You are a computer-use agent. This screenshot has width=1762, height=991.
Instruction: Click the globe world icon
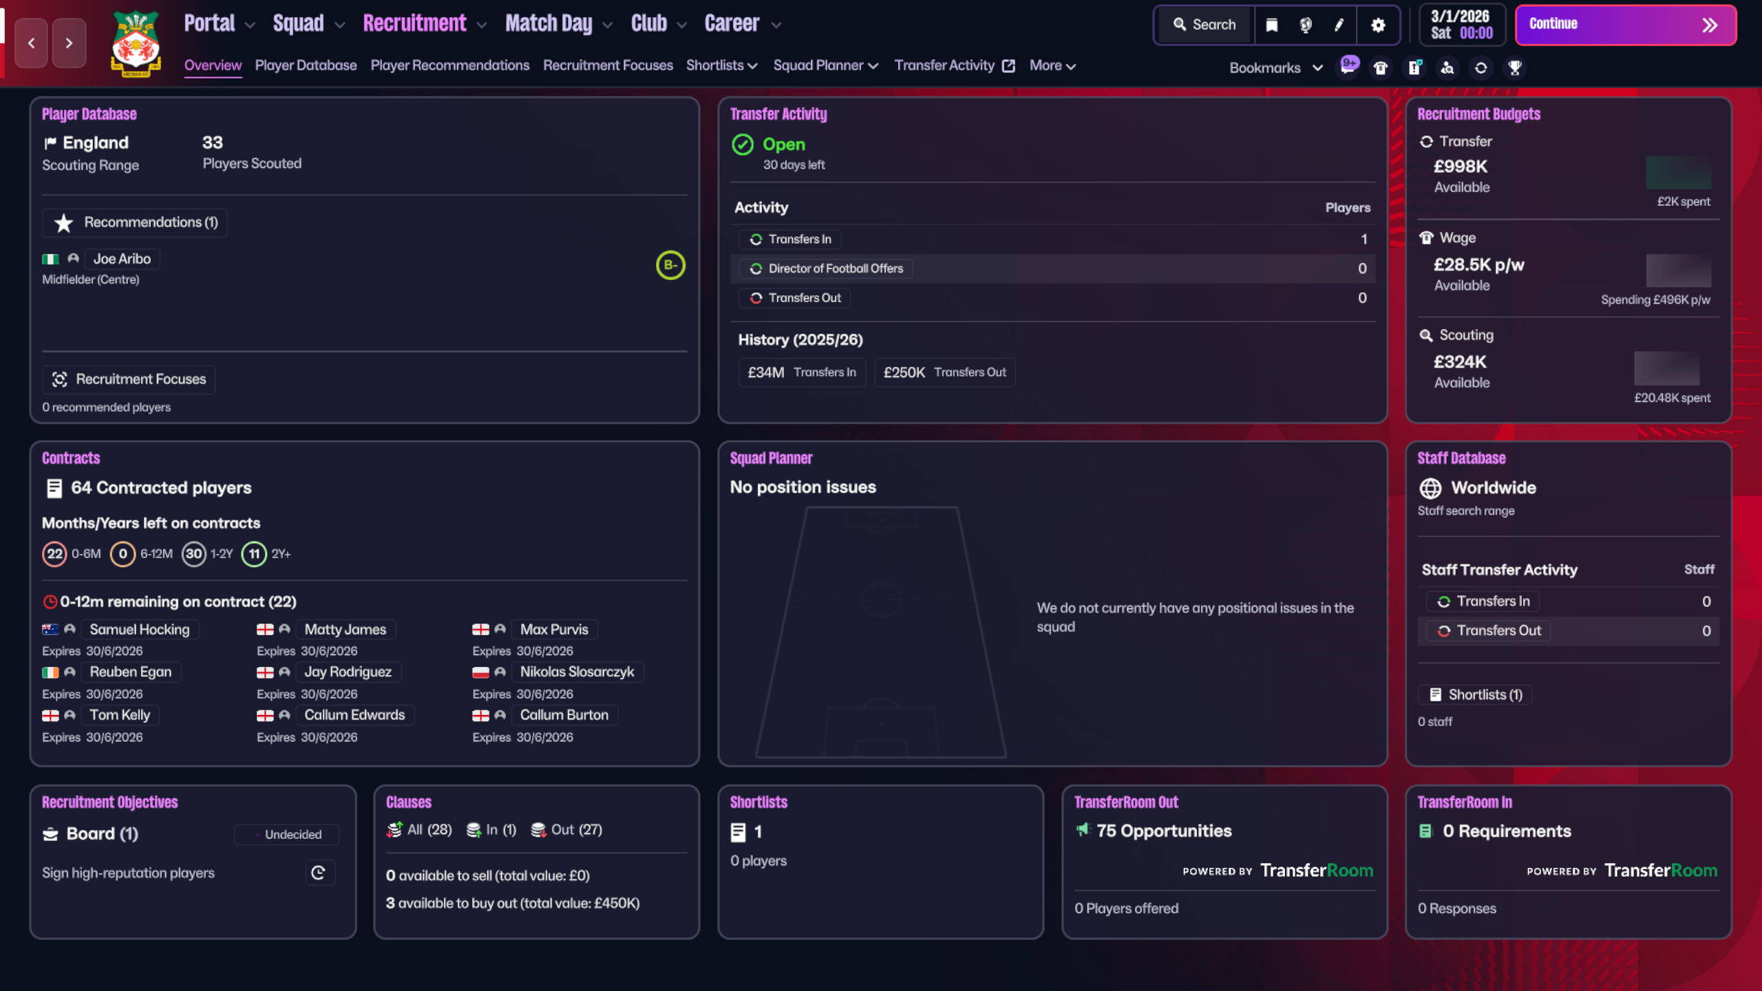click(x=1305, y=25)
